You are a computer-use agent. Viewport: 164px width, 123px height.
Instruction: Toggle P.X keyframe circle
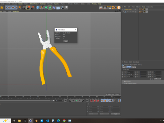pos(122,72)
